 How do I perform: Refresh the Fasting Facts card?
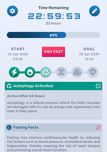point(98,128)
